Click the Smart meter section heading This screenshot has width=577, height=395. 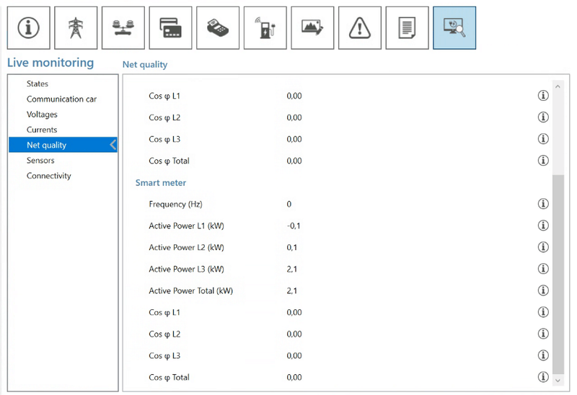(x=160, y=183)
